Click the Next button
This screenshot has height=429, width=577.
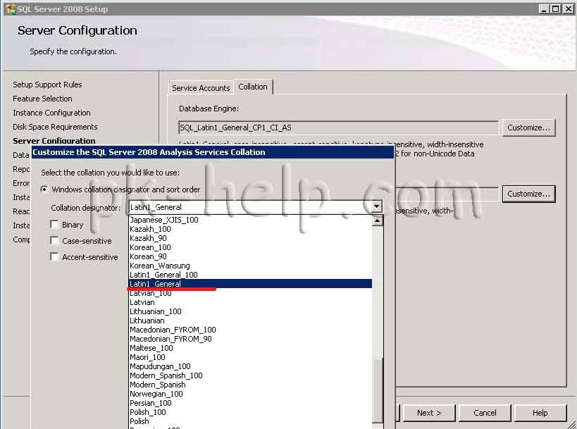pyautogui.click(x=429, y=413)
